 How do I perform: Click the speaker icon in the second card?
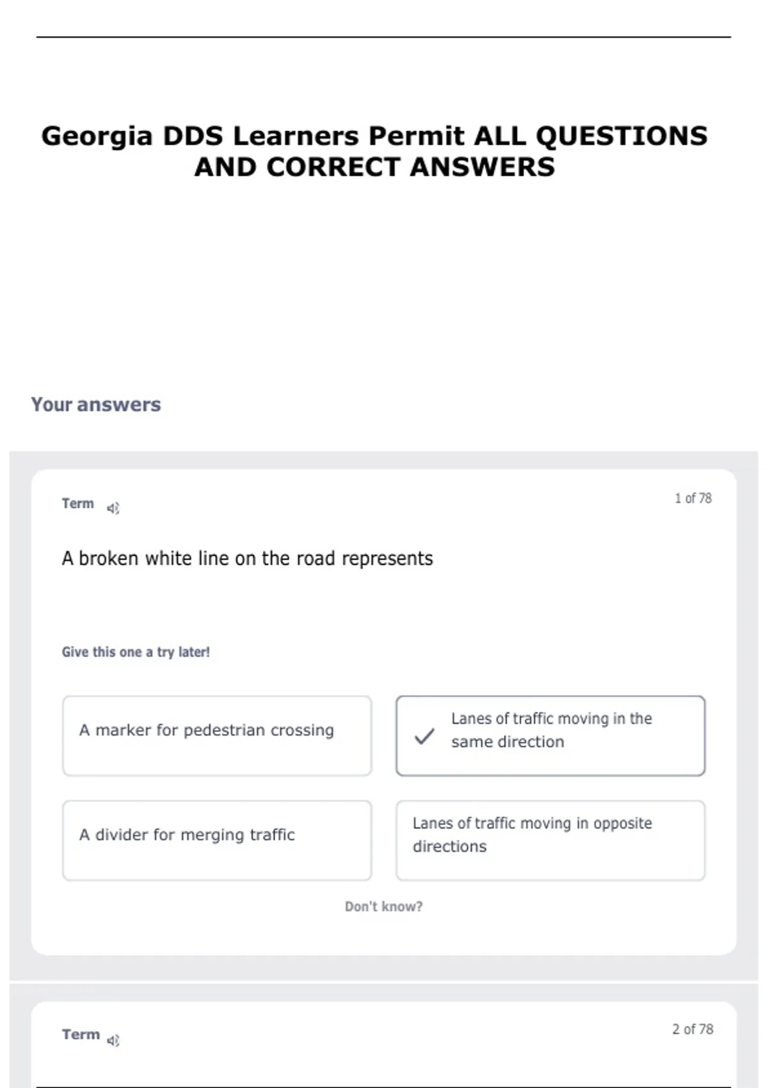(x=113, y=1041)
